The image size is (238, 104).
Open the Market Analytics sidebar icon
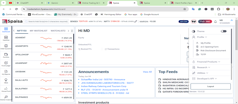click(x=6, y=98)
